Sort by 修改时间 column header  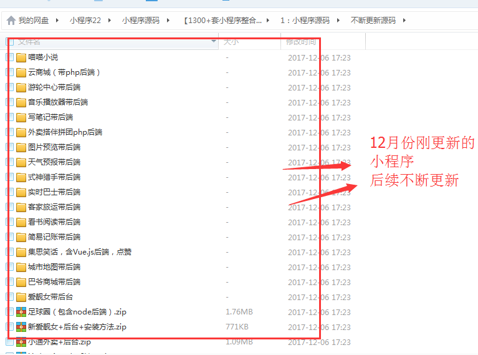pos(300,42)
